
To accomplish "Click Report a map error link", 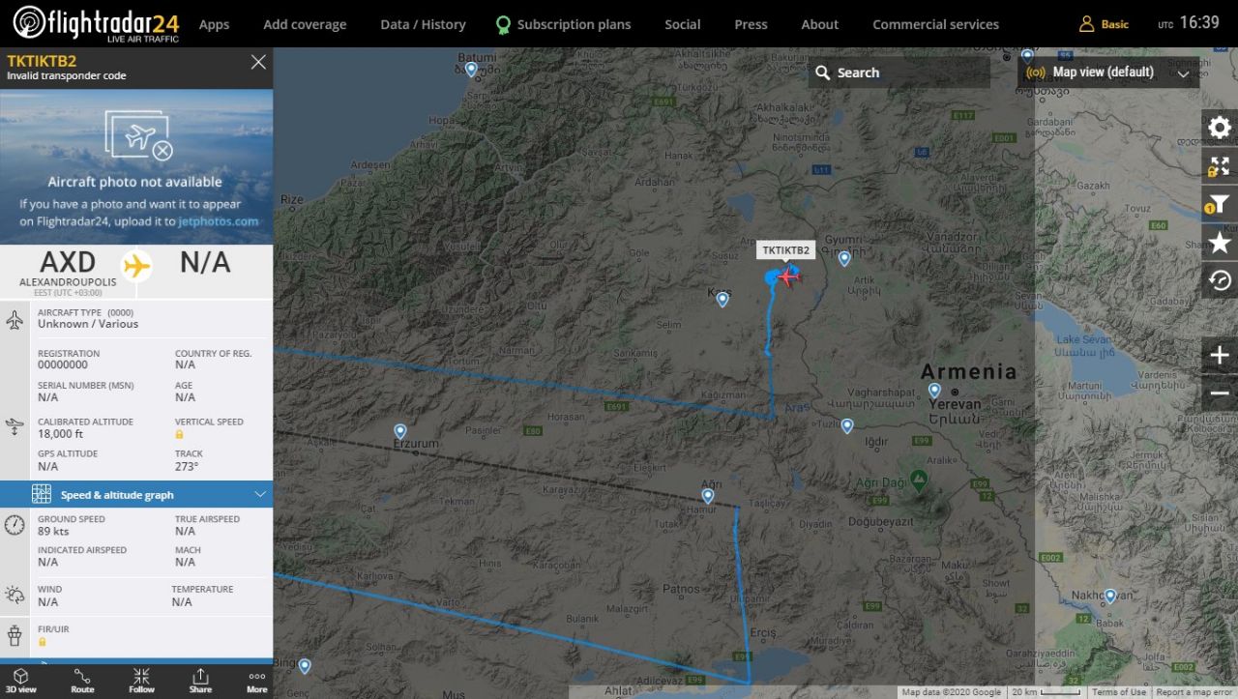I will click(1194, 692).
